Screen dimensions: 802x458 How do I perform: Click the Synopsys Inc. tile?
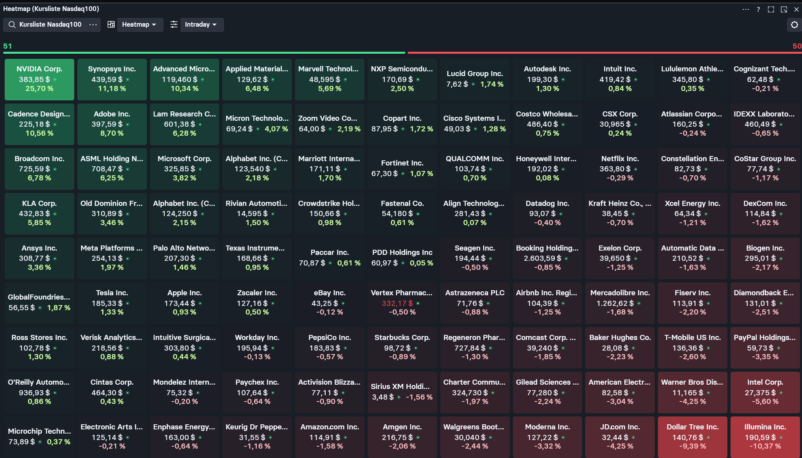click(x=112, y=80)
